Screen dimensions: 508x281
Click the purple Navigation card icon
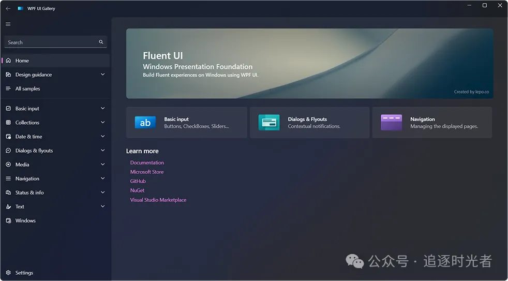point(392,123)
